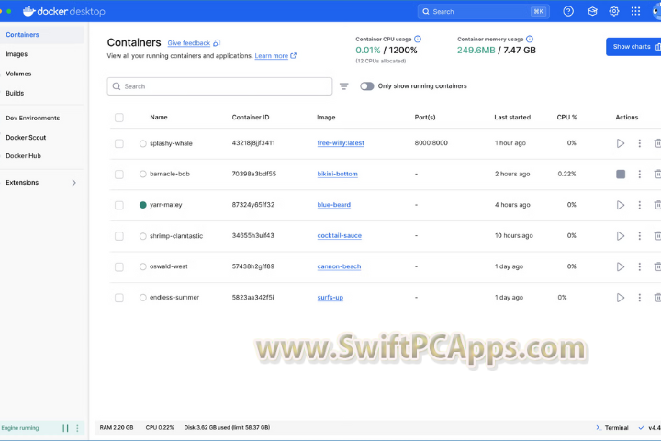This screenshot has height=441, width=661.
Task: Toggle Only show running containers
Action: 366,86
